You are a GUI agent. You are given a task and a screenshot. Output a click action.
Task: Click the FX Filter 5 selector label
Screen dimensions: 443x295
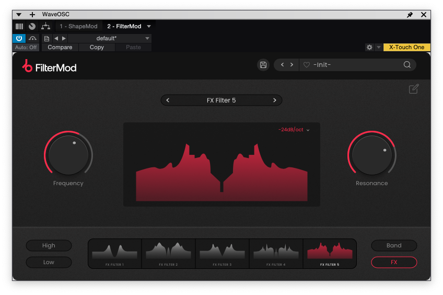pos(221,100)
